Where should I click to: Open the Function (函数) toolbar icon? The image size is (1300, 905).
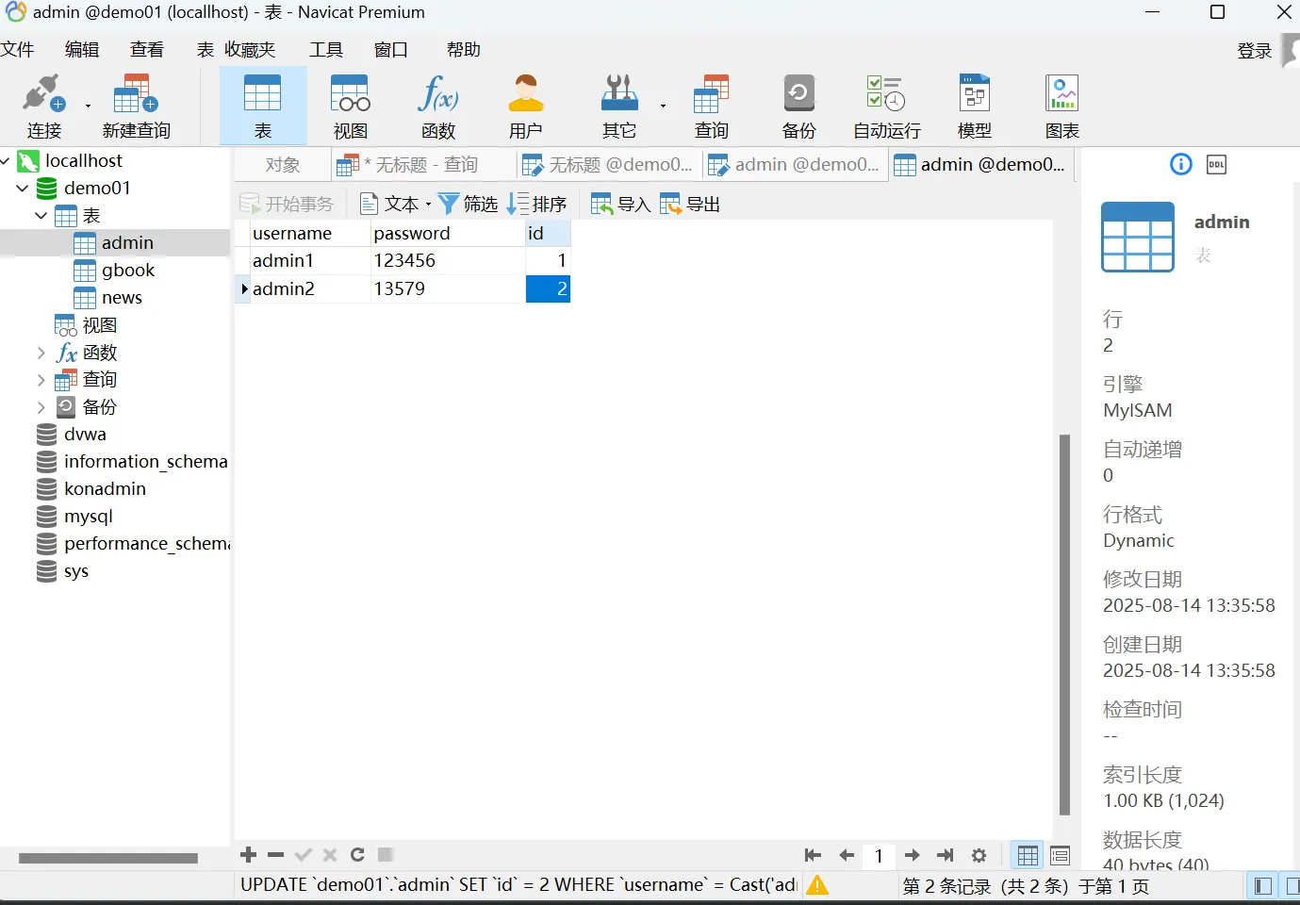point(437,106)
